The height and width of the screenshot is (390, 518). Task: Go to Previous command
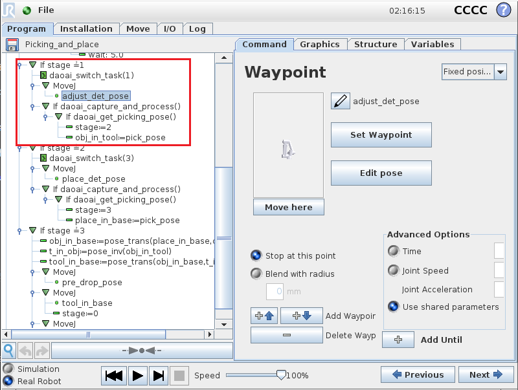[418, 374]
